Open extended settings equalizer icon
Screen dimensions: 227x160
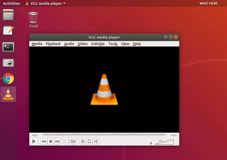pos(73,141)
